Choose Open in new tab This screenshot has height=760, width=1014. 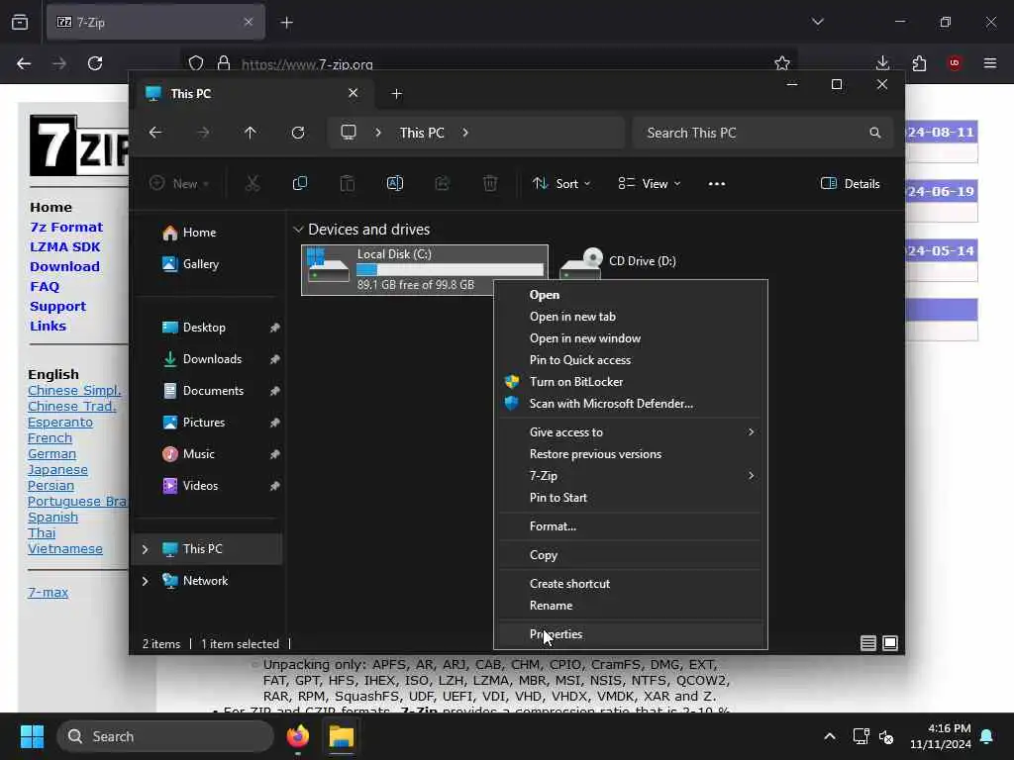tap(572, 317)
